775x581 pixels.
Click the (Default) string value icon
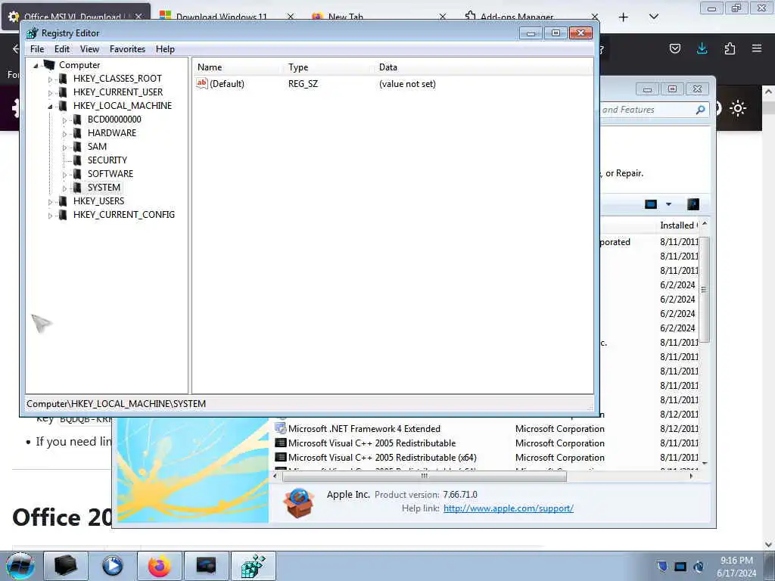click(201, 83)
